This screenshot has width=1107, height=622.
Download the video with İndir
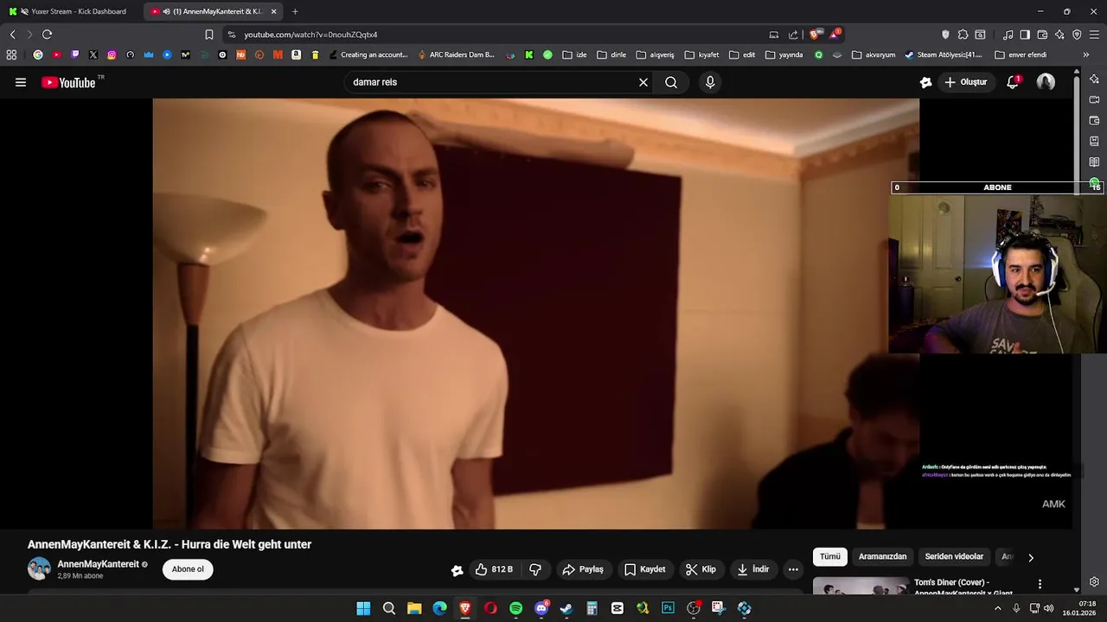(752, 569)
